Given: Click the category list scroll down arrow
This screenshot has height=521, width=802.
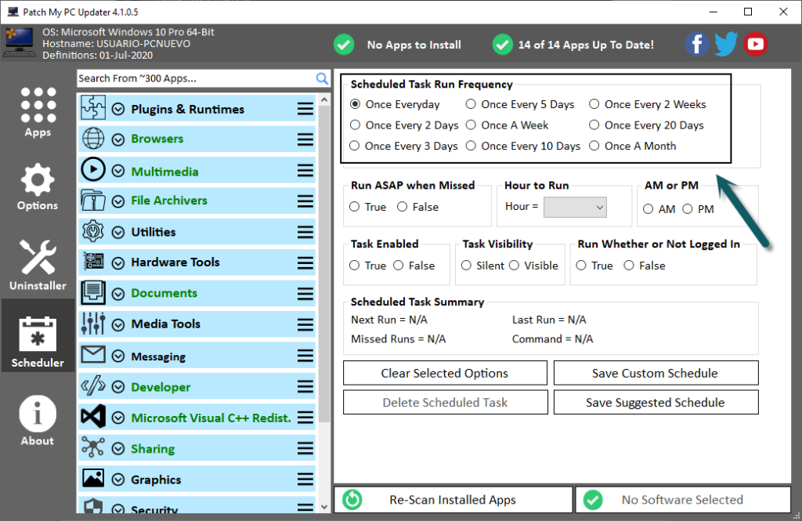Looking at the screenshot, I should [324, 507].
